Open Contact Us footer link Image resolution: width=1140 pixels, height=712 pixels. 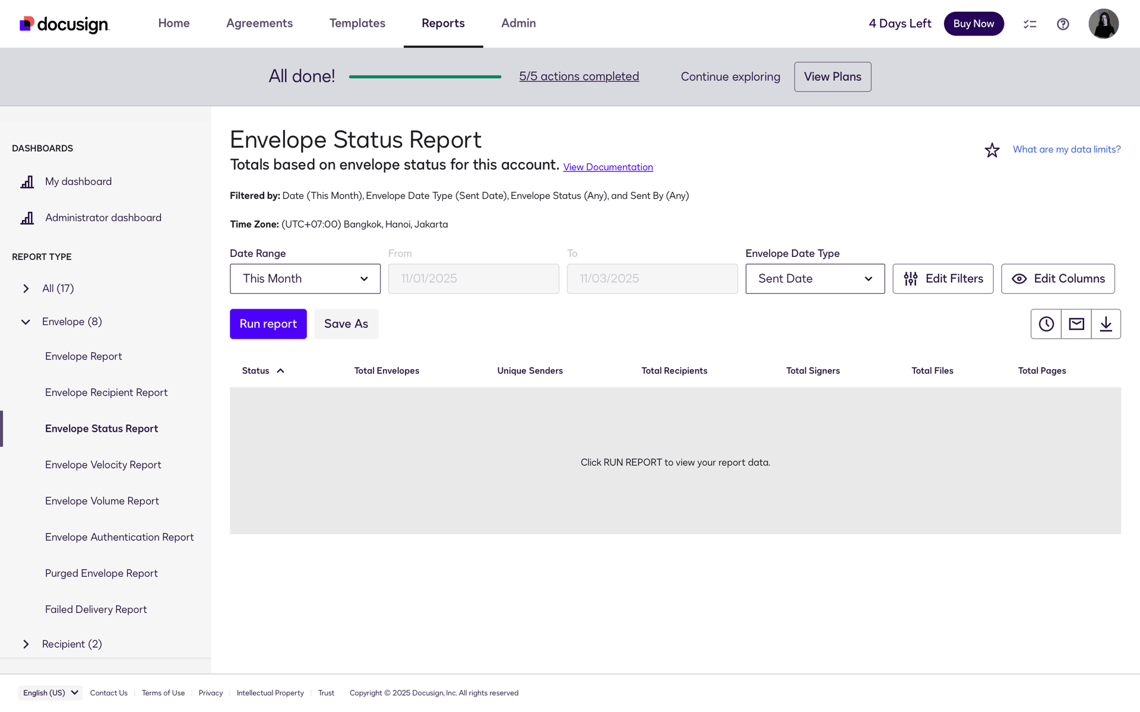(x=109, y=693)
